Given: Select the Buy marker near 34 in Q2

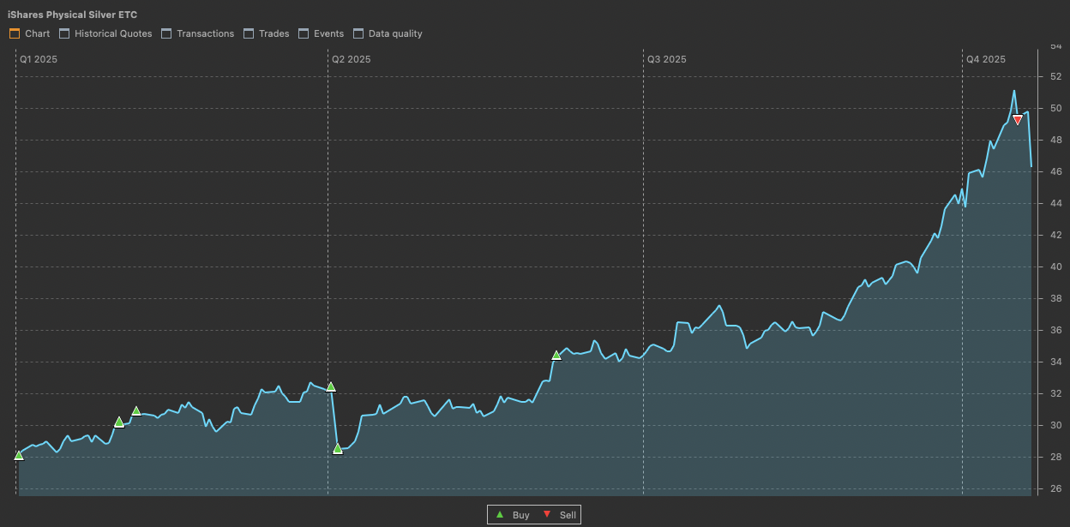Looking at the screenshot, I should (556, 355).
